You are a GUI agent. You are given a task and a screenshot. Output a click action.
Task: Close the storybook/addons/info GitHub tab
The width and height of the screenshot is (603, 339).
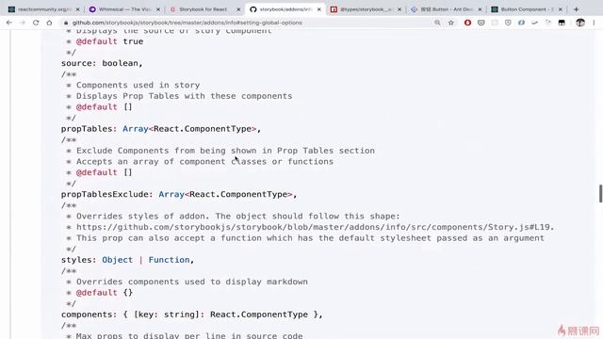click(x=318, y=9)
